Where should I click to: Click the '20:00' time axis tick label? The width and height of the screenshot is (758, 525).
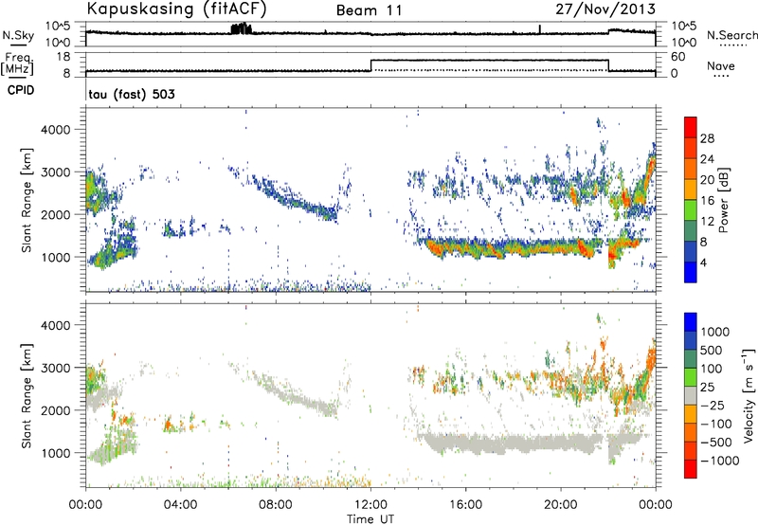pyautogui.click(x=560, y=505)
